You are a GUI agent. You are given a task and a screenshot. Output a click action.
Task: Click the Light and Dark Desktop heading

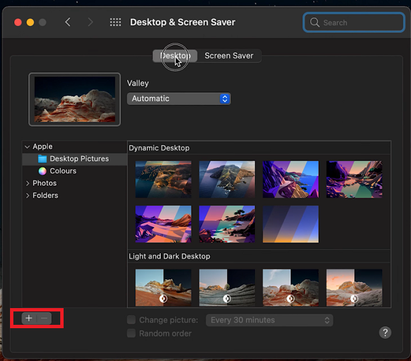pyautogui.click(x=169, y=257)
